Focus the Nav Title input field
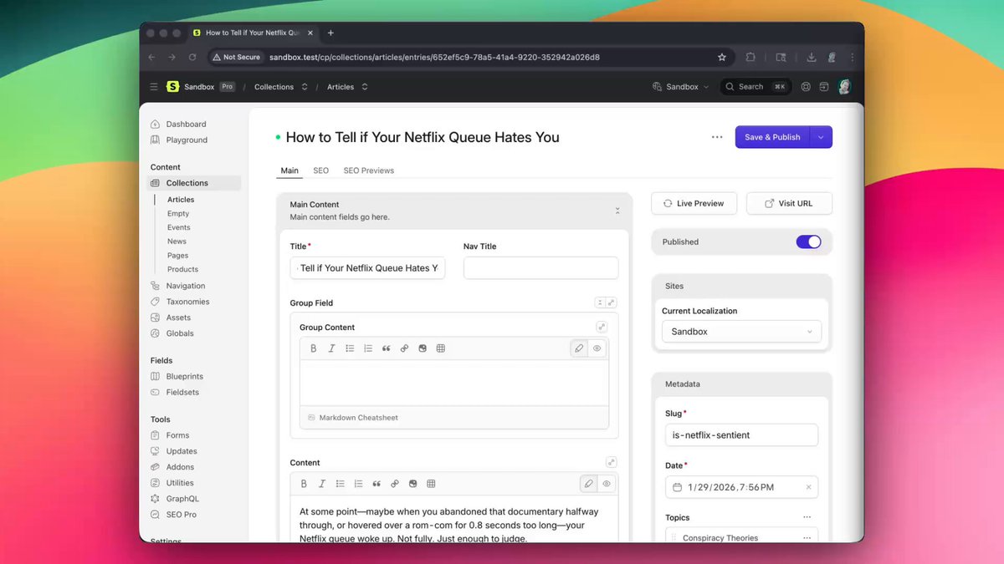This screenshot has width=1004, height=564. [x=541, y=268]
